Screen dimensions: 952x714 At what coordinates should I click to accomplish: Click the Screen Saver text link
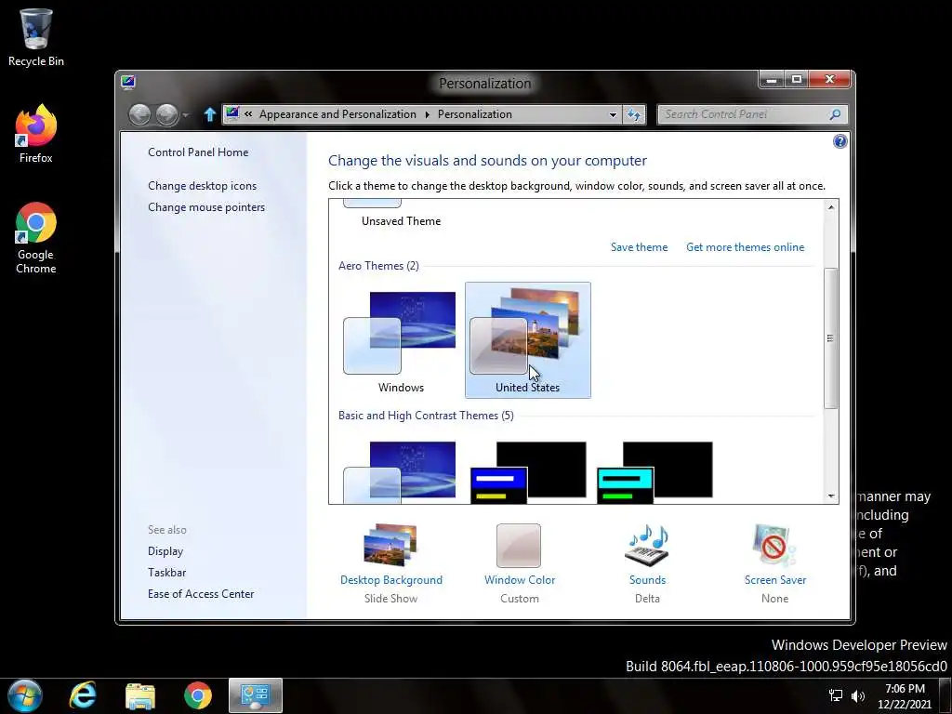click(x=775, y=580)
